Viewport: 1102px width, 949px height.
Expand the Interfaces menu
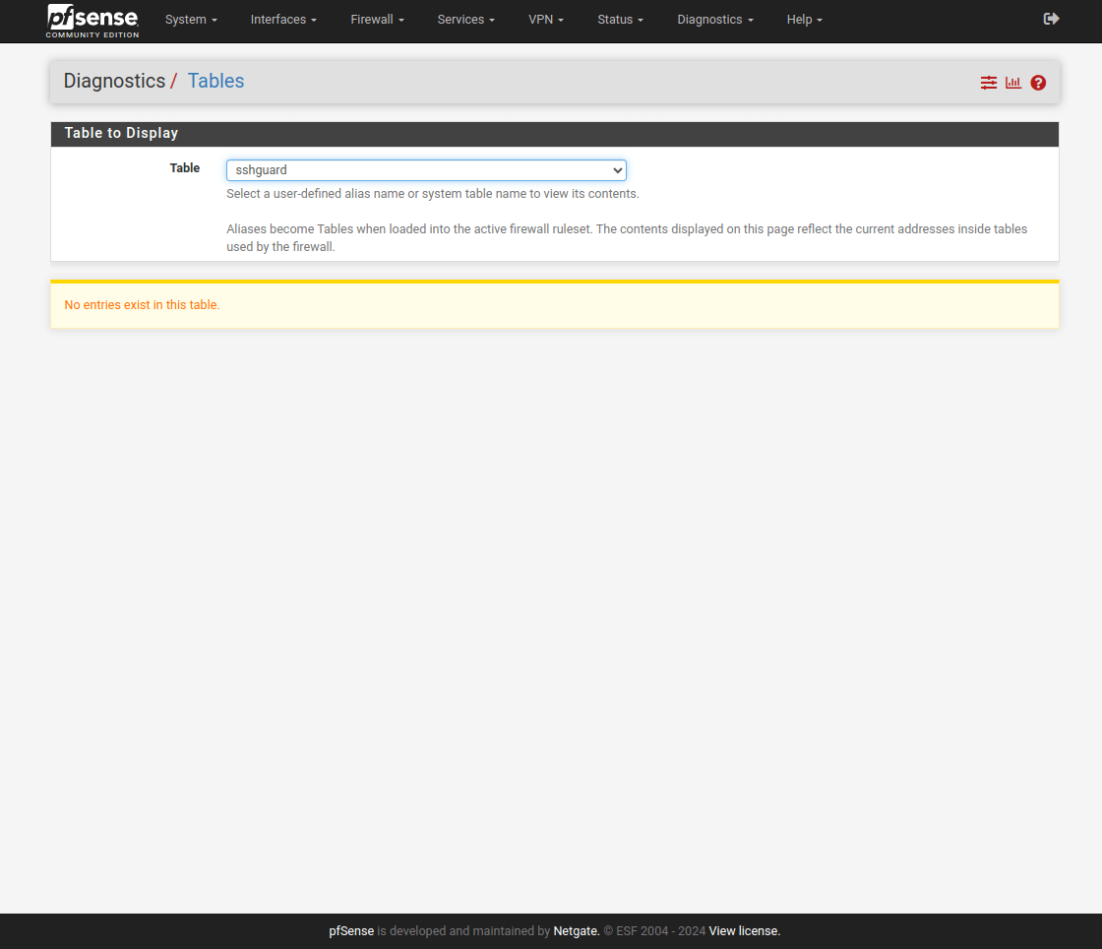[283, 20]
